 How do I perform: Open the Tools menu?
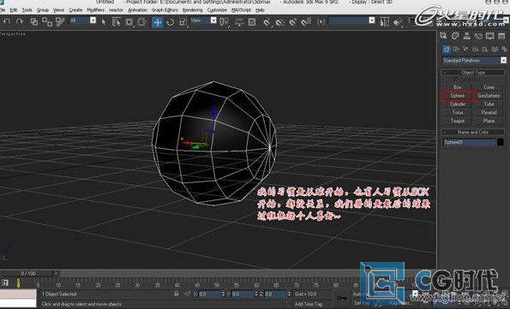point(27,10)
